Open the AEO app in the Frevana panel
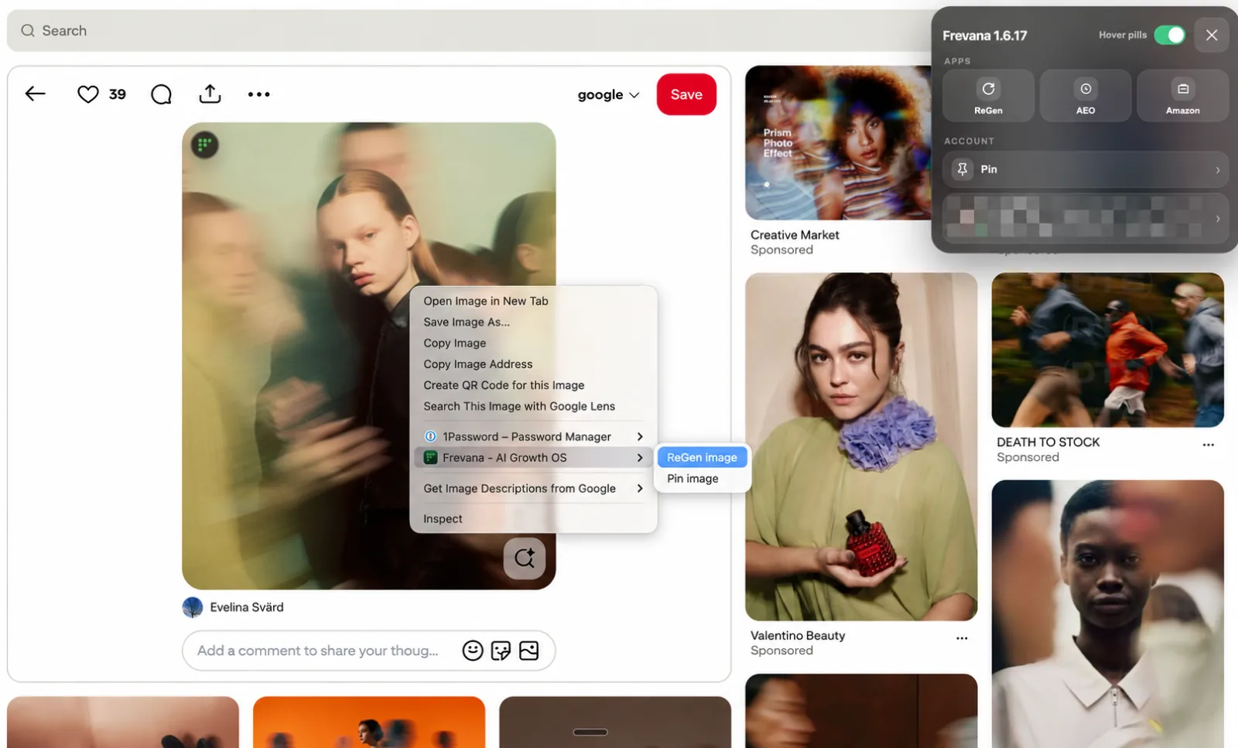This screenshot has width=1238, height=748. click(x=1086, y=96)
